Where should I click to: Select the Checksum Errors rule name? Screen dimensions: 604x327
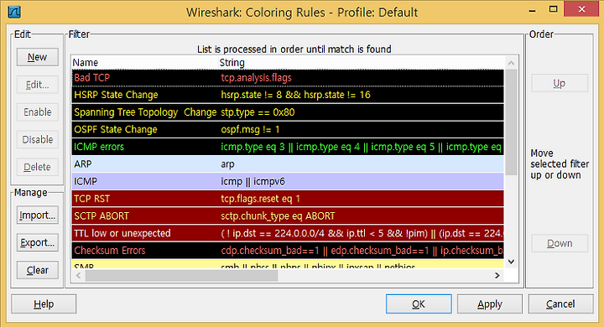110,251
